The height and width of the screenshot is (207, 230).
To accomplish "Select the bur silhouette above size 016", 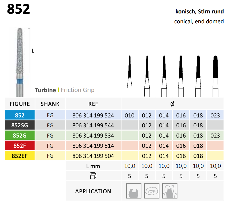I will (x=181, y=76).
